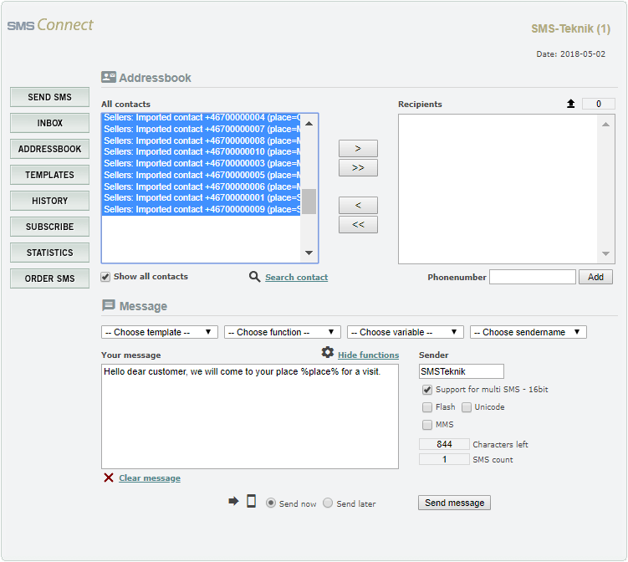Select contact +46700000005 in All contacts
Screen dimensions: 628x562
pos(202,175)
